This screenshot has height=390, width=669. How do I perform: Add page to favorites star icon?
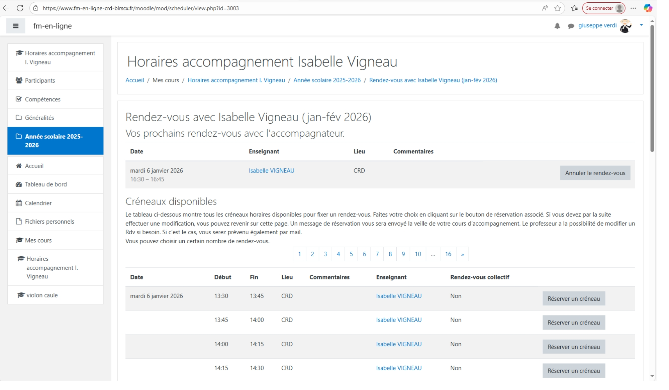(x=557, y=8)
